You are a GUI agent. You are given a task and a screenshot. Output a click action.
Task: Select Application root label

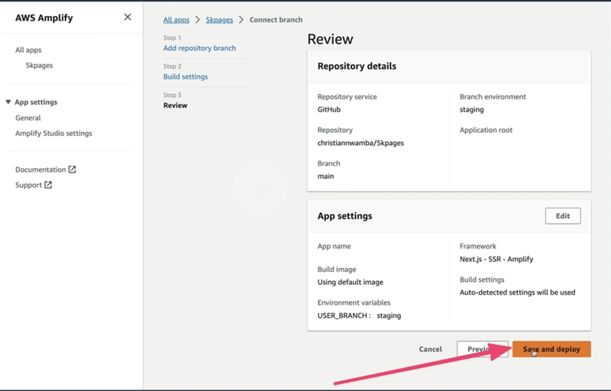pyautogui.click(x=486, y=130)
